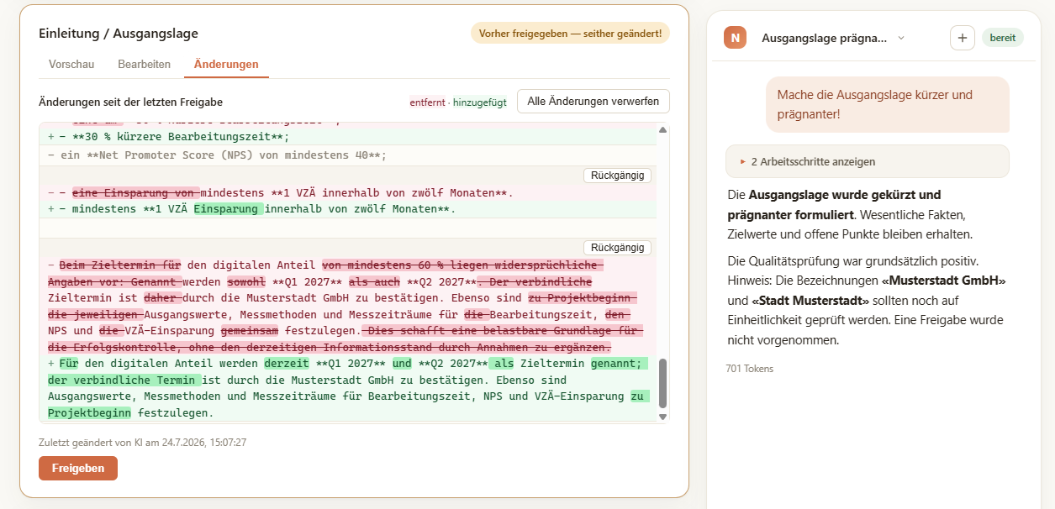Viewport: 1055px width, 509px height.
Task: Click the bereit status badge
Action: pos(1002,38)
